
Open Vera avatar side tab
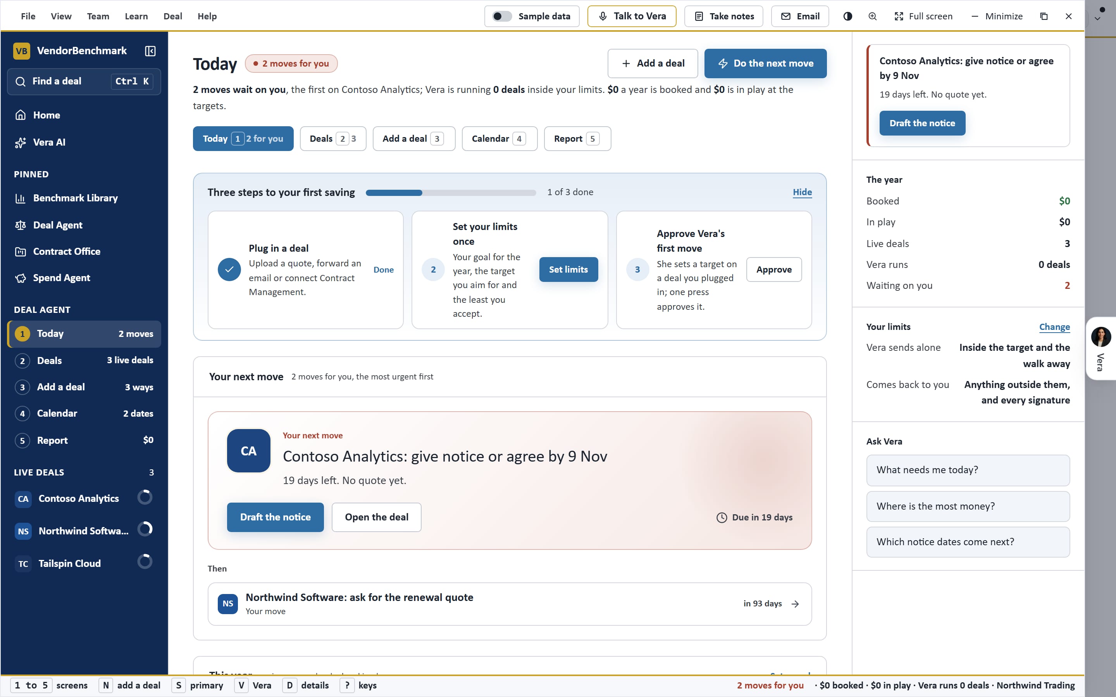pos(1101,348)
